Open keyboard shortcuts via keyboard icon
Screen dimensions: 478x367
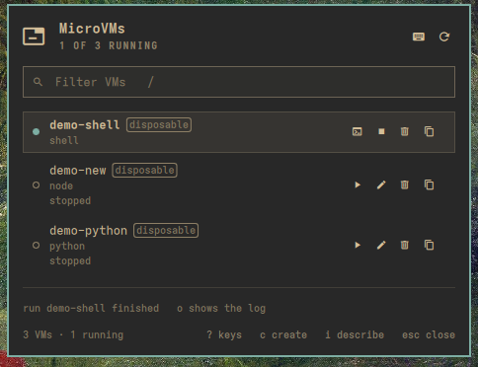click(419, 37)
